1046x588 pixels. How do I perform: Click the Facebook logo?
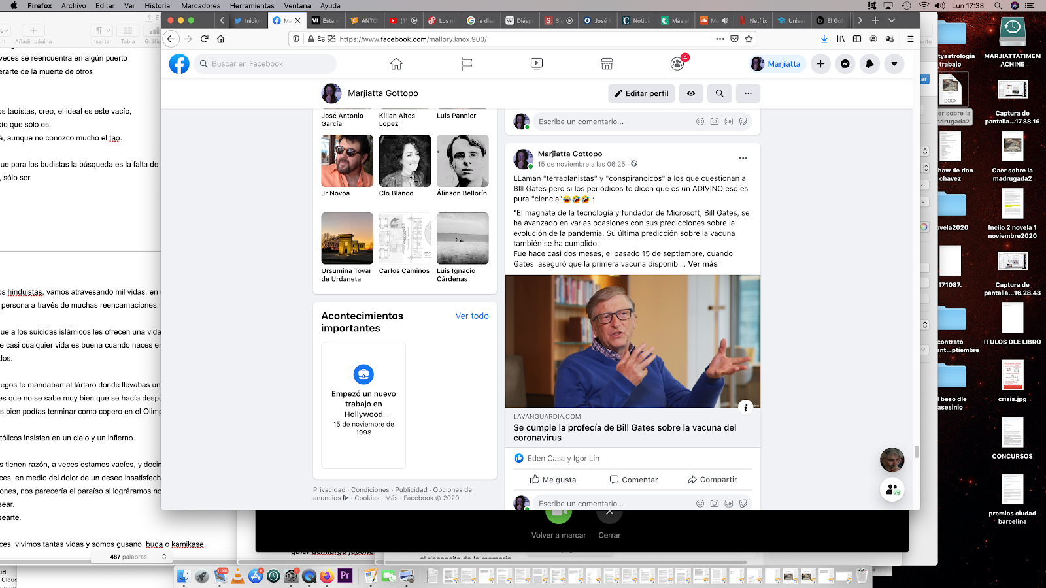pyautogui.click(x=179, y=64)
